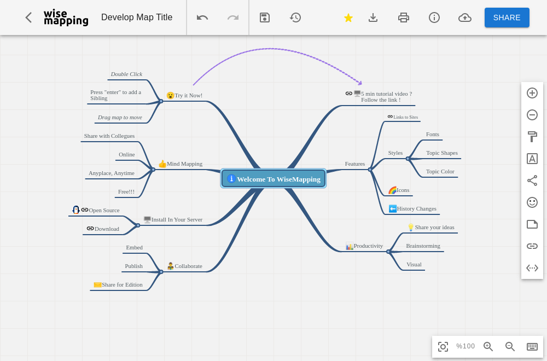The height and width of the screenshot is (361, 547).
Task: Collapse the 'Try it Now!' branch node
Action: (161, 101)
